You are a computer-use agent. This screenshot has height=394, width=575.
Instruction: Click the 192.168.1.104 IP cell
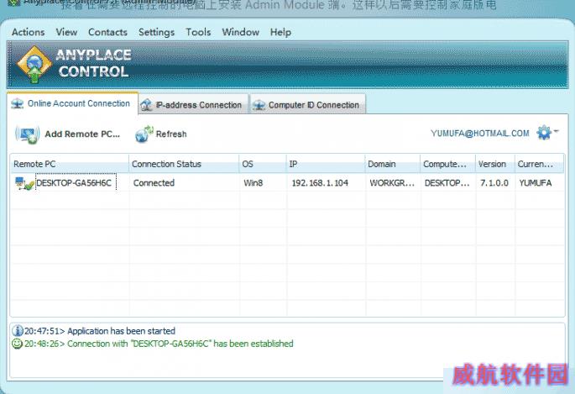click(x=320, y=182)
